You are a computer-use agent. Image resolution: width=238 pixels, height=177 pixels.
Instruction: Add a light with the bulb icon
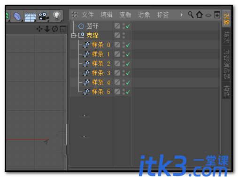point(56,16)
